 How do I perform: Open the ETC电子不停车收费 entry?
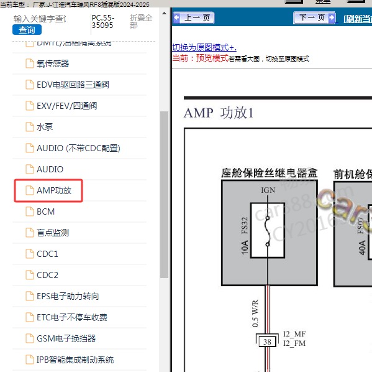tap(72, 317)
